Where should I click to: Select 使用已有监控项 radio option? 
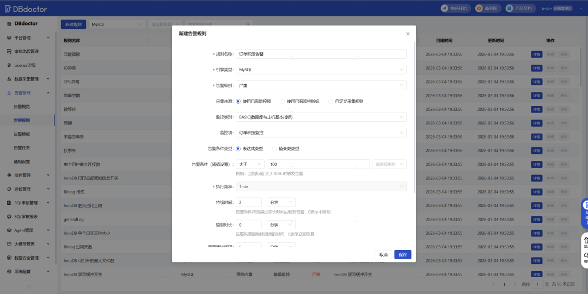(238, 102)
